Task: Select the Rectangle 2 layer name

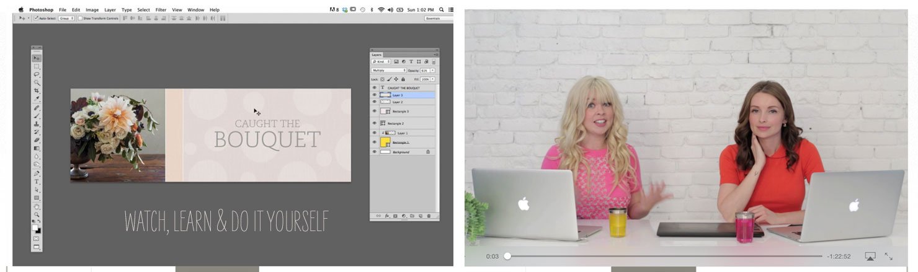Action: (x=395, y=123)
